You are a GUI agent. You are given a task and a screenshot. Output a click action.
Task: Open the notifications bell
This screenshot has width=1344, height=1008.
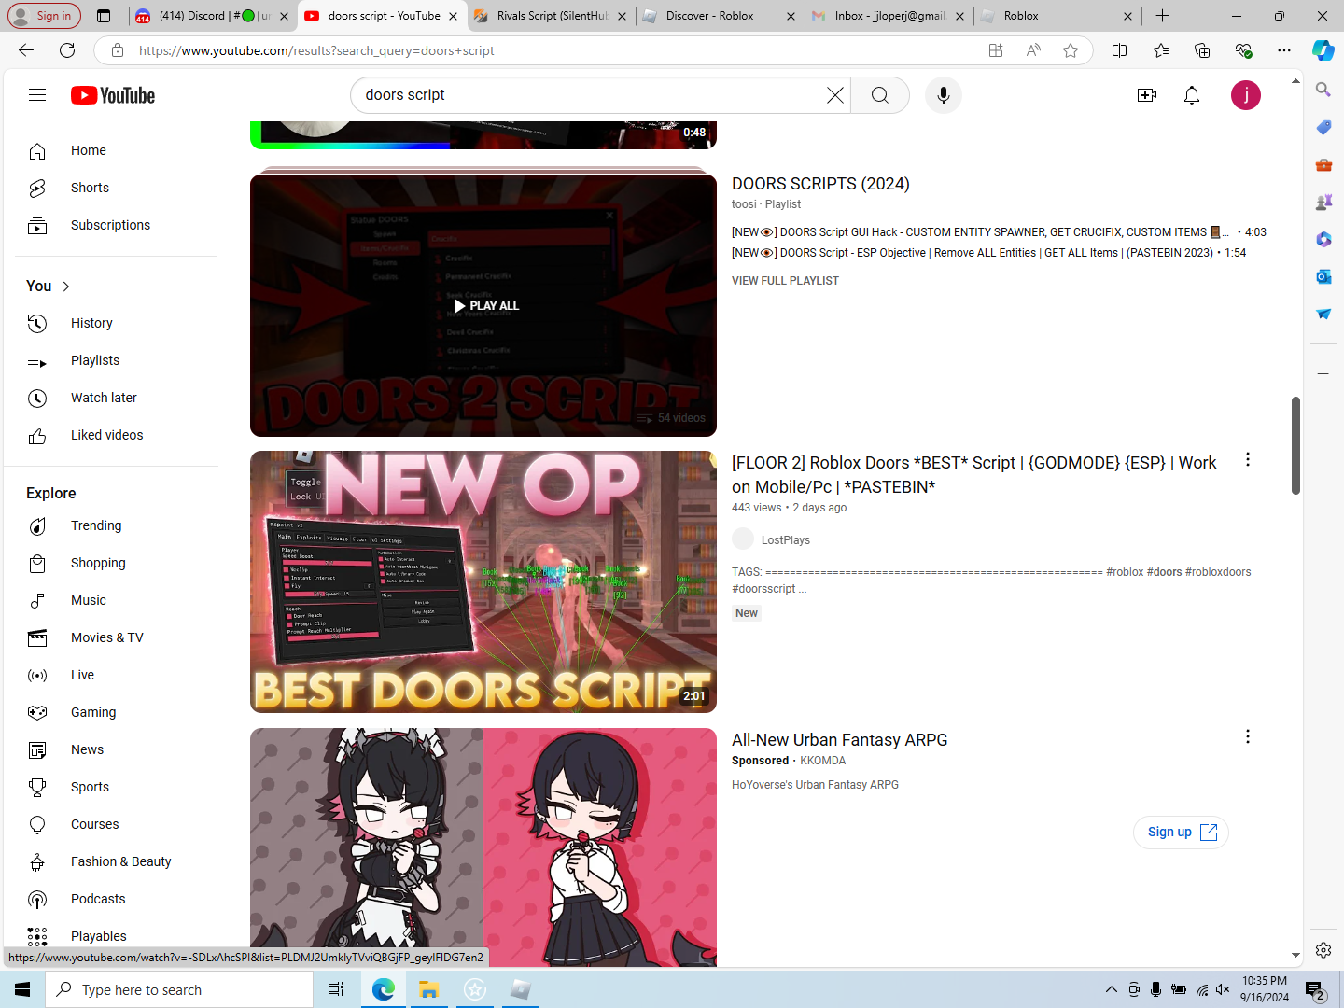point(1192,95)
